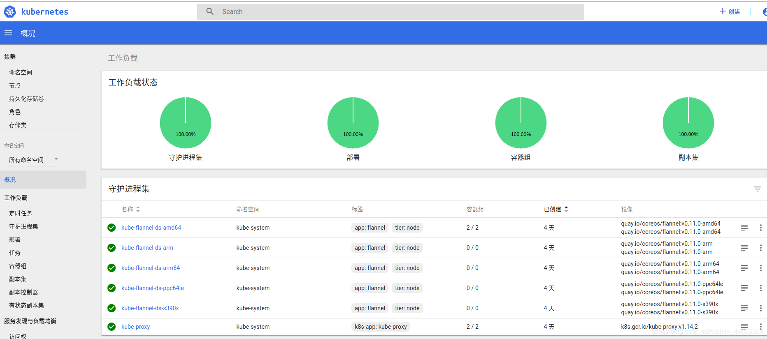Click green status icon of kube-proxy

pyautogui.click(x=112, y=327)
